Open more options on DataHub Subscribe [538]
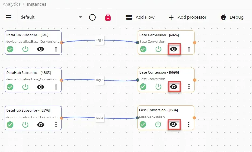This screenshot has width=252, height=152. tap(56, 49)
